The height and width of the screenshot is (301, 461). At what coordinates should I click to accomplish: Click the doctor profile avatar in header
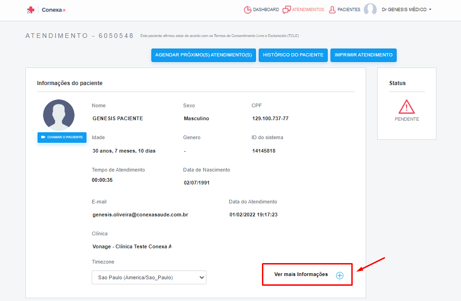(370, 9)
